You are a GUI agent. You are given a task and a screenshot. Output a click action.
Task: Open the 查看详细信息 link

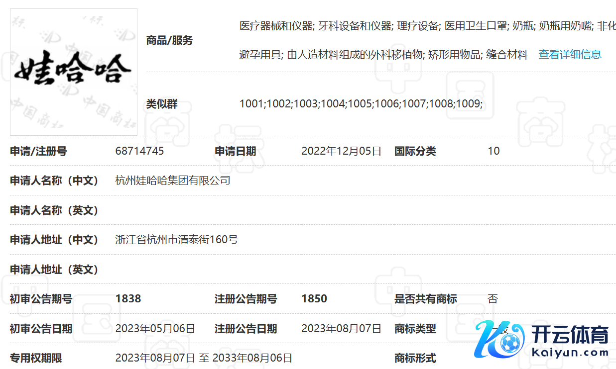click(570, 55)
